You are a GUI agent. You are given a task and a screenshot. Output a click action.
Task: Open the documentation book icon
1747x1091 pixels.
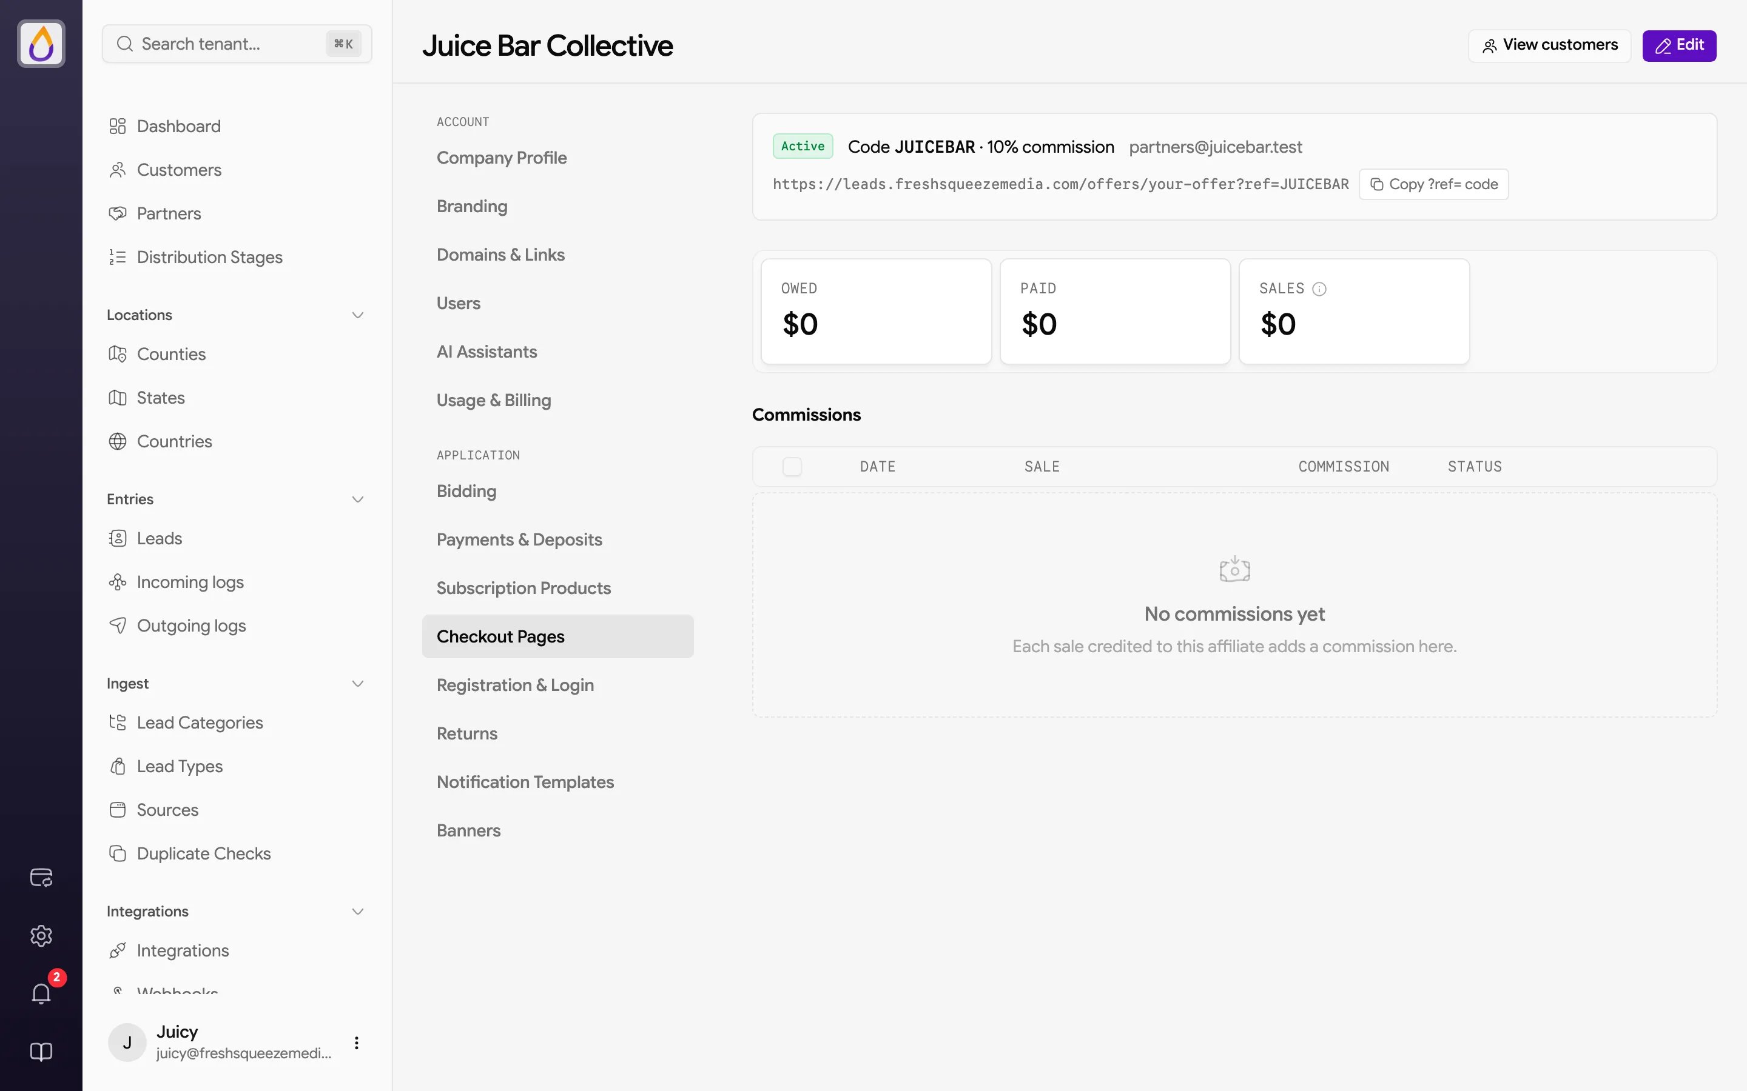tap(41, 1052)
